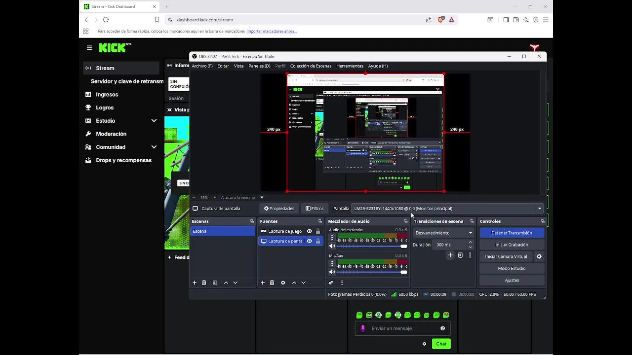This screenshot has height=355, width=632.
Task: Move scene down with the arrow icon
Action: (236, 283)
